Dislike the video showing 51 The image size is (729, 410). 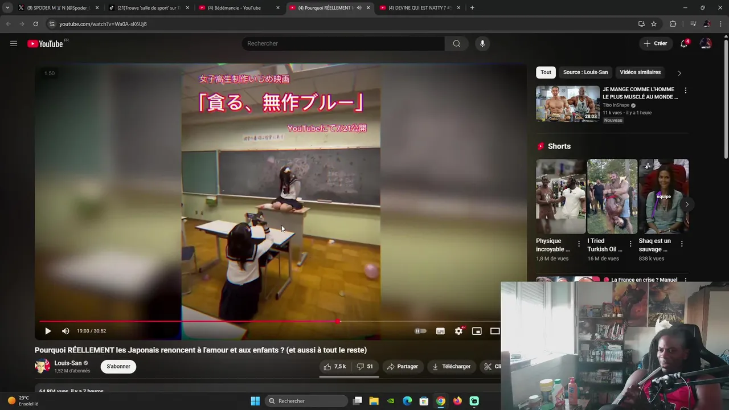365,367
